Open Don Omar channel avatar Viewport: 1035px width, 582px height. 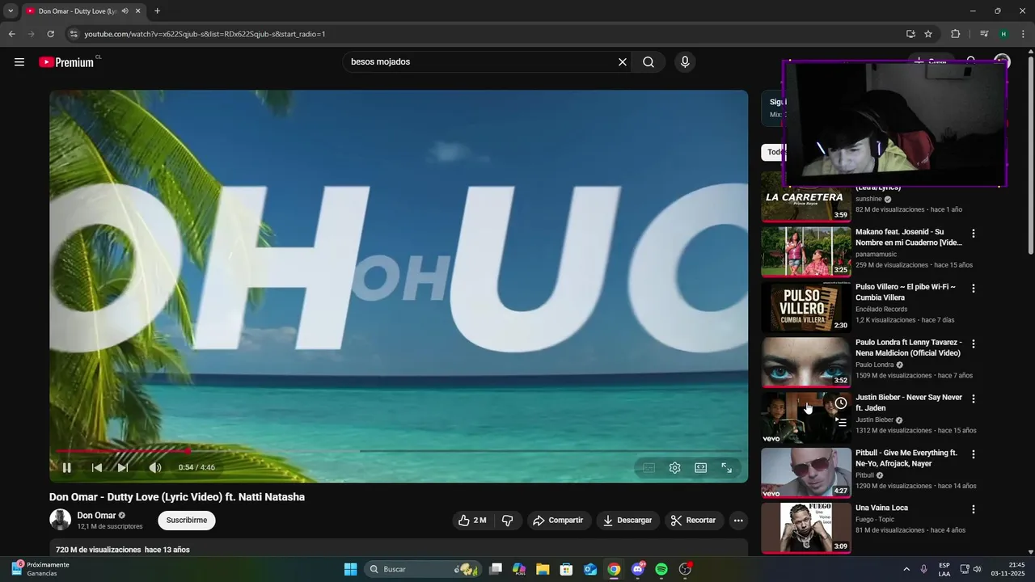[60, 520]
